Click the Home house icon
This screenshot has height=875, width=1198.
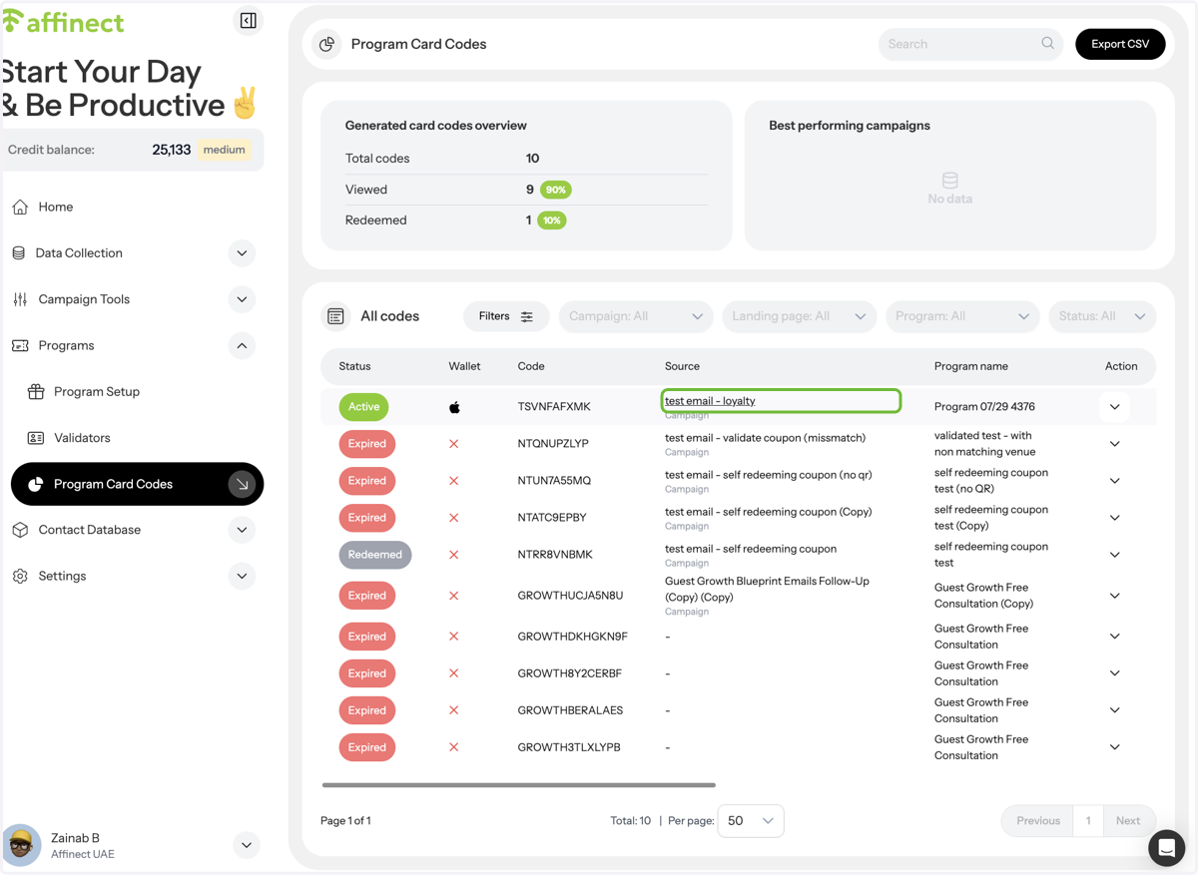[x=20, y=207]
